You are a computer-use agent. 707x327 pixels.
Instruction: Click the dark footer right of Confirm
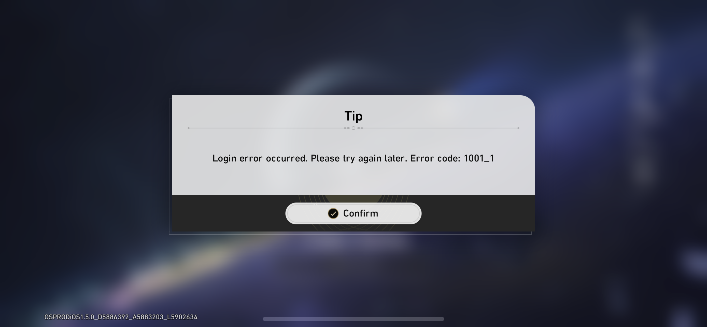(x=478, y=213)
